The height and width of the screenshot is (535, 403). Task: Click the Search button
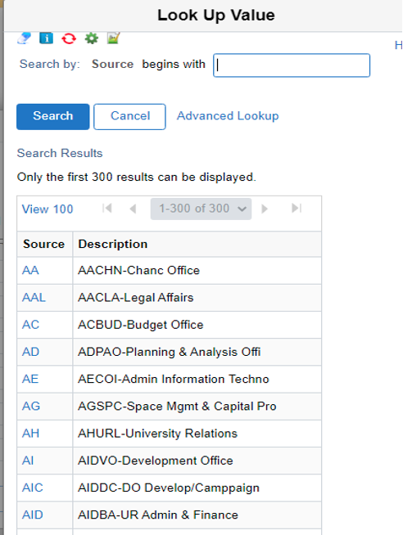[x=53, y=116]
